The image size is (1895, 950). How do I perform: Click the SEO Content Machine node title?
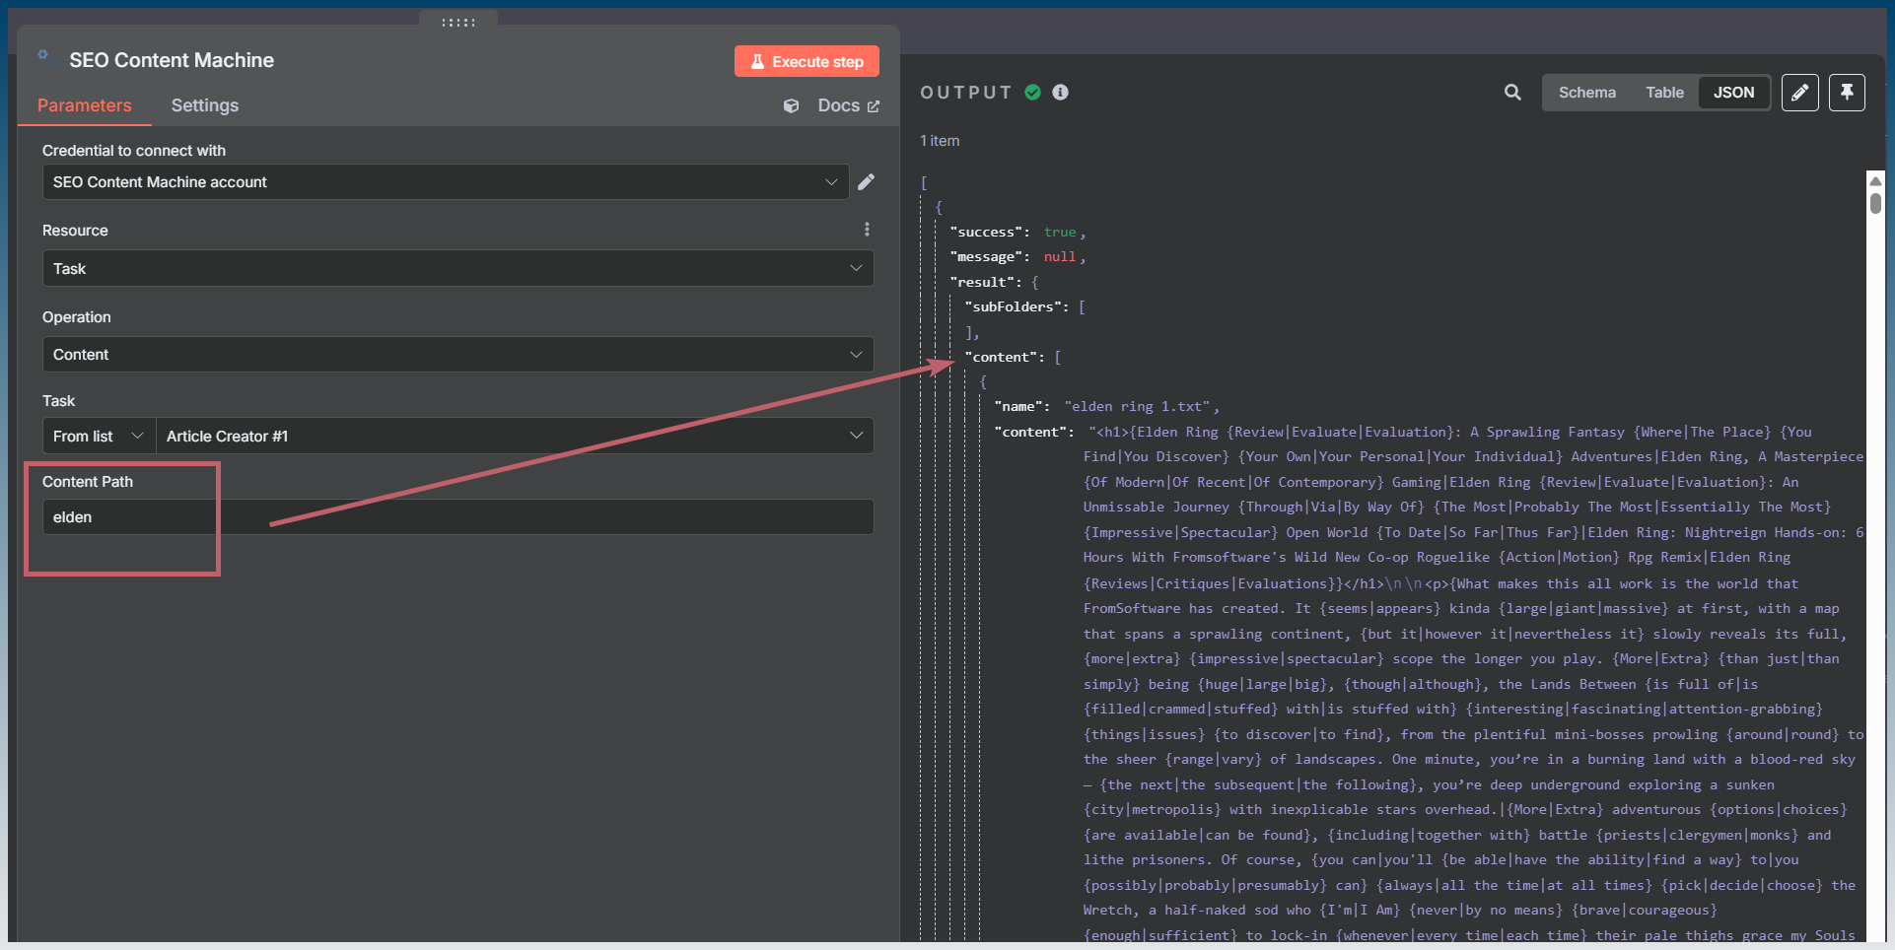pyautogui.click(x=172, y=60)
